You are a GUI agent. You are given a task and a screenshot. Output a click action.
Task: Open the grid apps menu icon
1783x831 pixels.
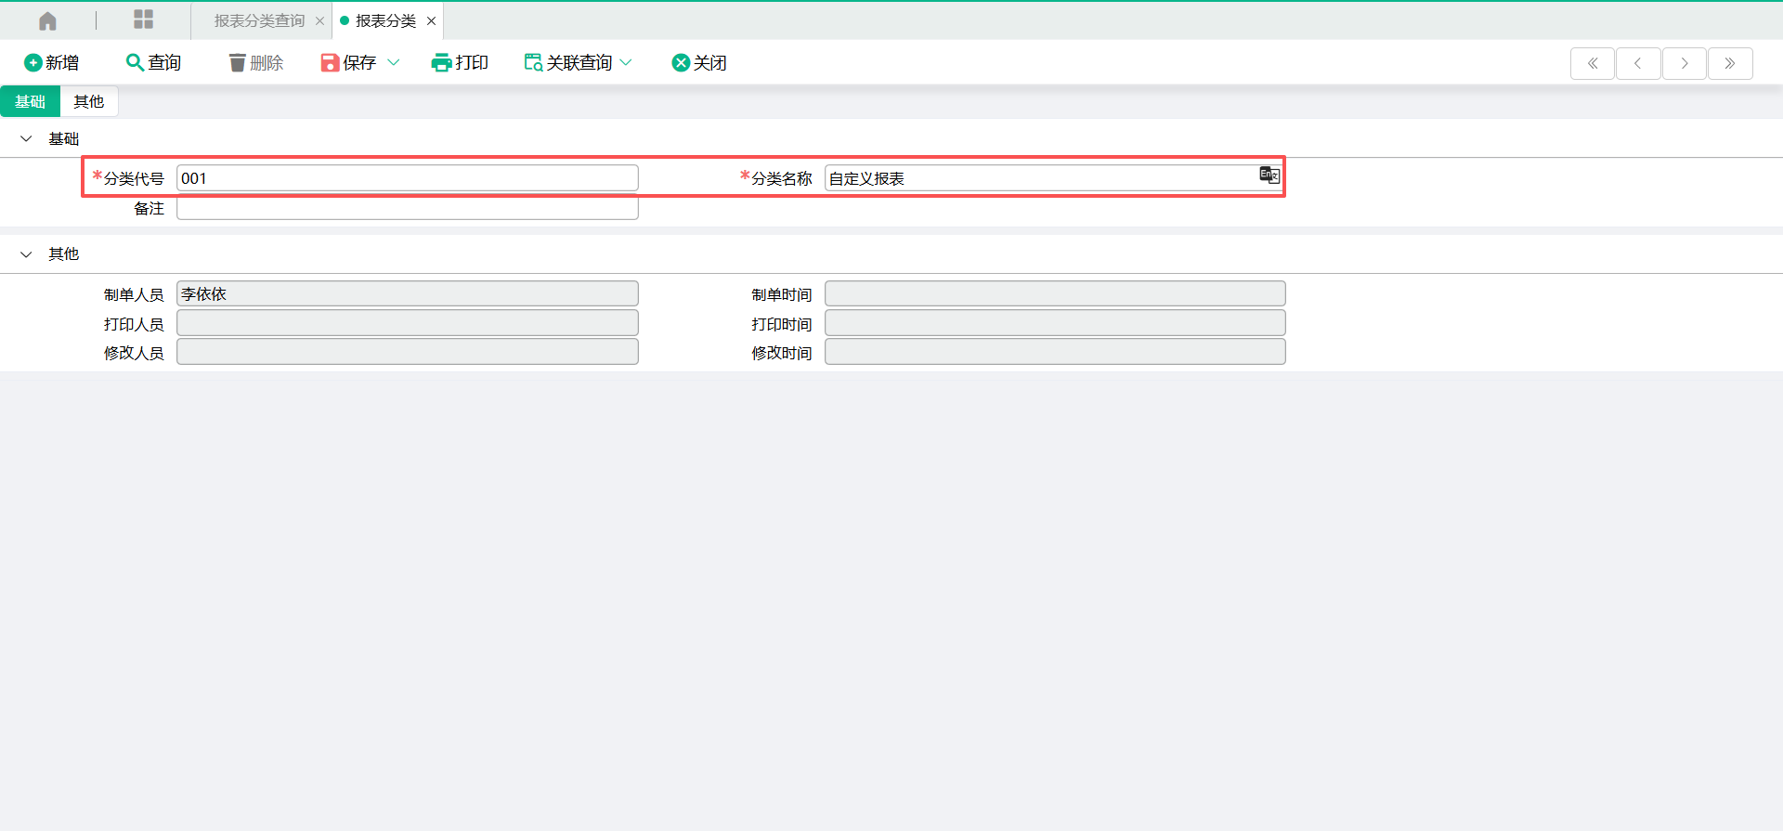(143, 19)
